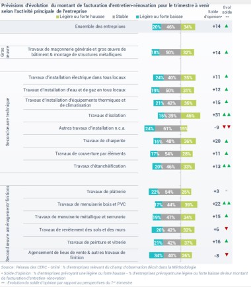Click the green up arrow for Ensemble des entreprises
Screen dimensions: 251x287
(x=227, y=26)
